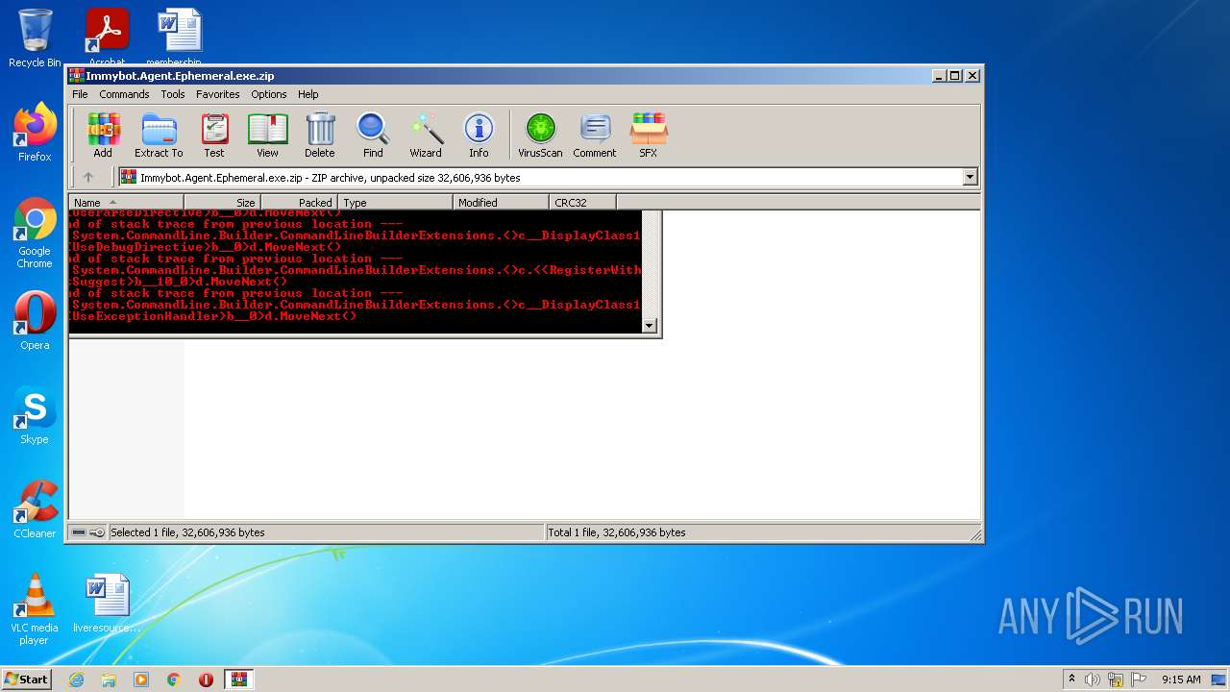Start VirusScan on the archive
This screenshot has height=692, width=1230.
540,136
